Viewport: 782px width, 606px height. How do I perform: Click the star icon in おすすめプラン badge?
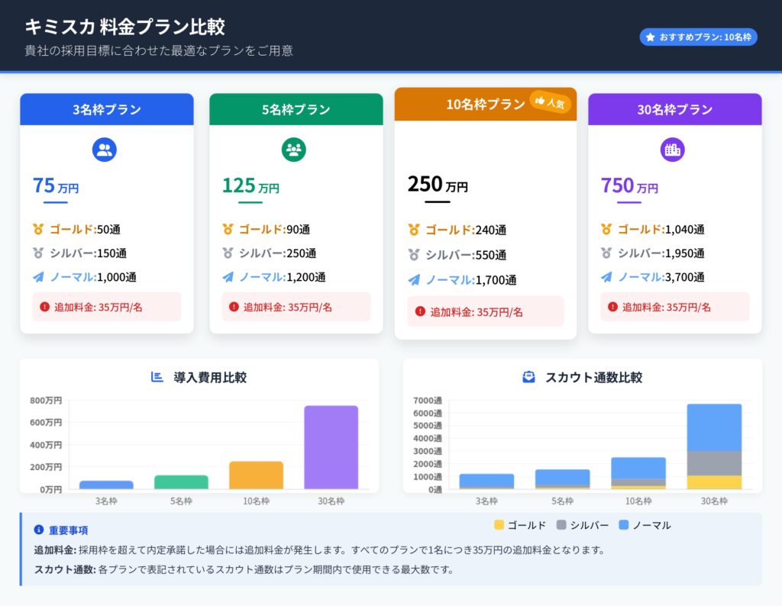(x=650, y=37)
